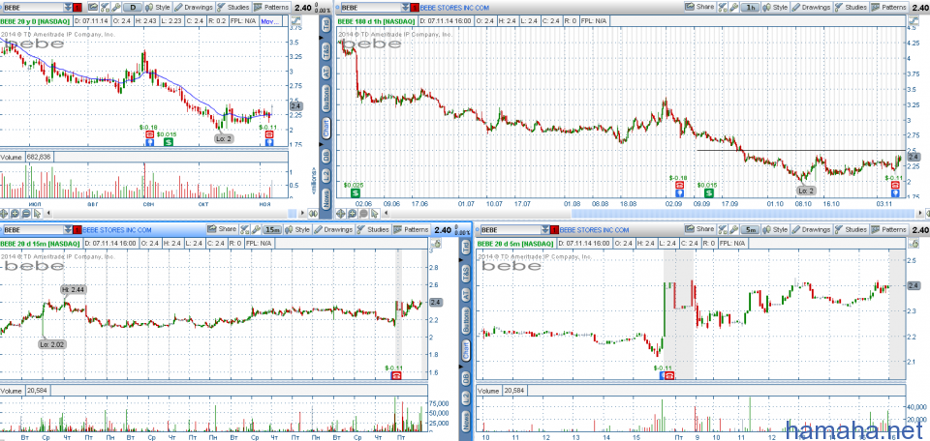This screenshot has width=930, height=441.
Task: Click Studies on the 1h chart
Action: click(852, 7)
